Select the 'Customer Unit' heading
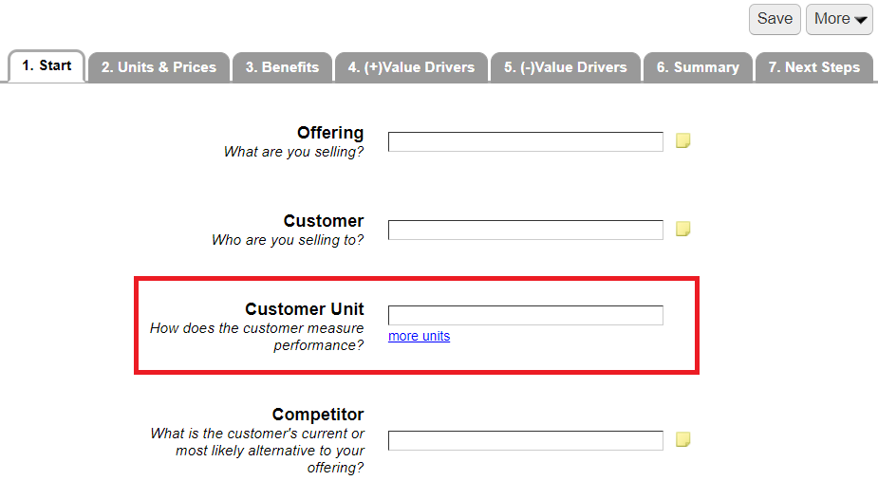878x499 pixels. [305, 309]
